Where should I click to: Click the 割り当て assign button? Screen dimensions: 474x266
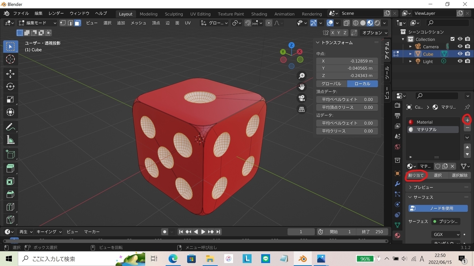(416, 175)
